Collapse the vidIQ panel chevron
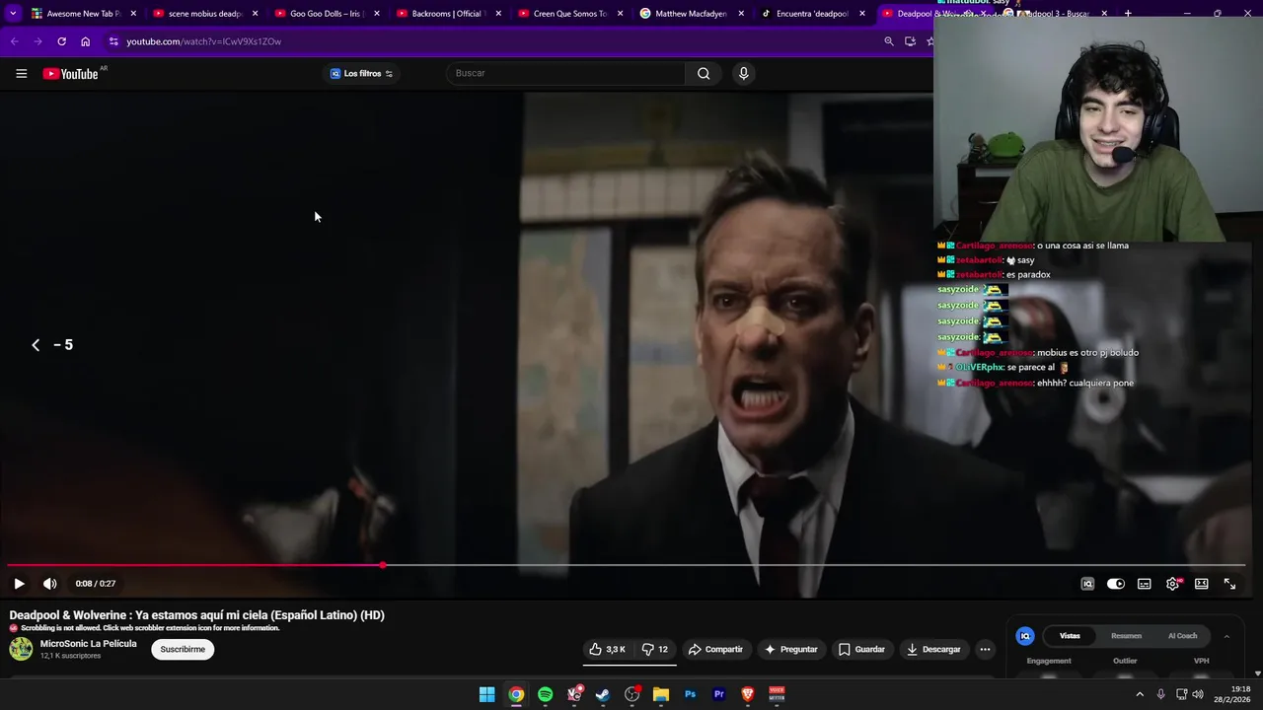Image resolution: width=1263 pixels, height=710 pixels. pyautogui.click(x=1226, y=636)
